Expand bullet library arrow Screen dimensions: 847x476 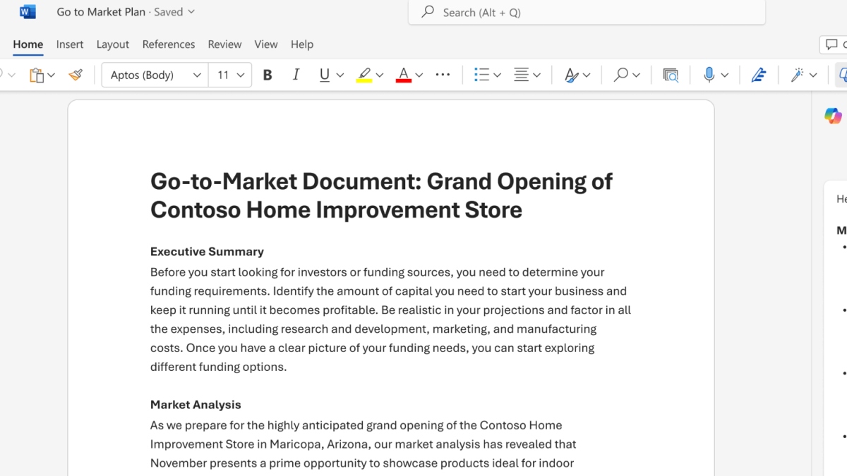497,75
